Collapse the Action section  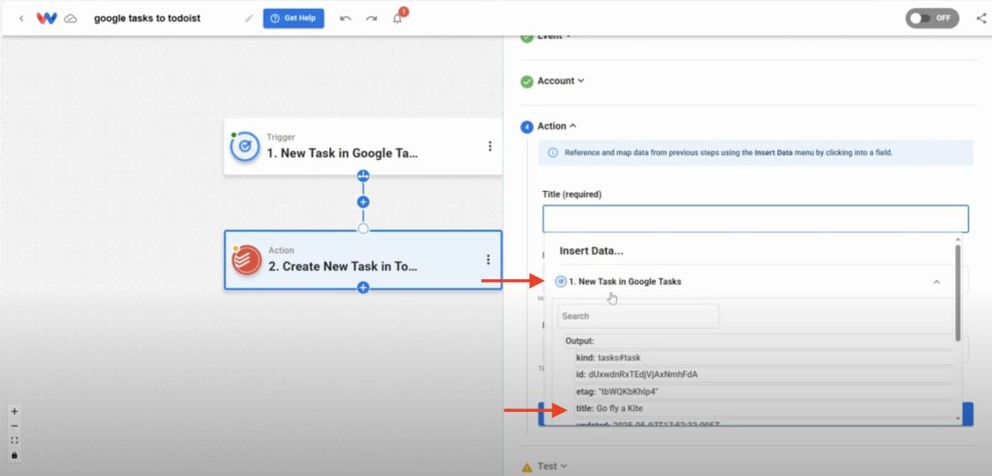[x=557, y=126]
